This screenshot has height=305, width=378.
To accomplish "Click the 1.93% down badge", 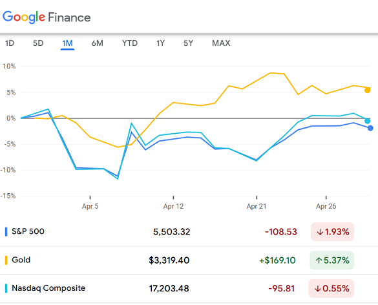I will tap(332, 232).
